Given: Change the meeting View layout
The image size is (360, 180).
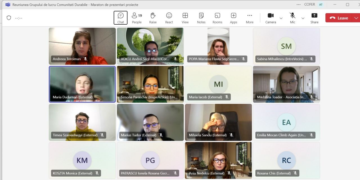Looking at the screenshot, I should (185, 18).
